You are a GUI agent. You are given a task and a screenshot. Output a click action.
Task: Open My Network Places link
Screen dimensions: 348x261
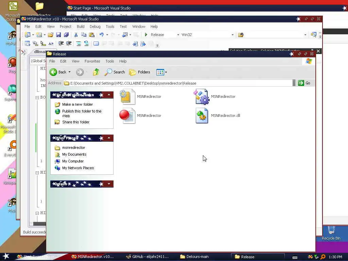[78, 168]
